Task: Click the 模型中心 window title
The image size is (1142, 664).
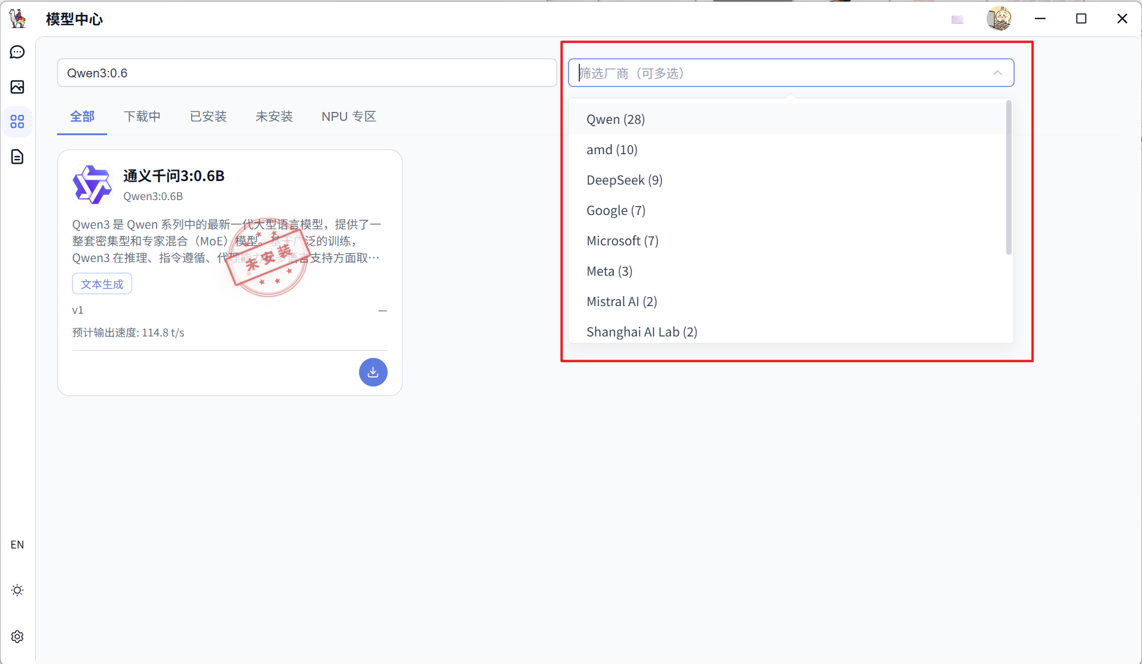Action: (74, 19)
